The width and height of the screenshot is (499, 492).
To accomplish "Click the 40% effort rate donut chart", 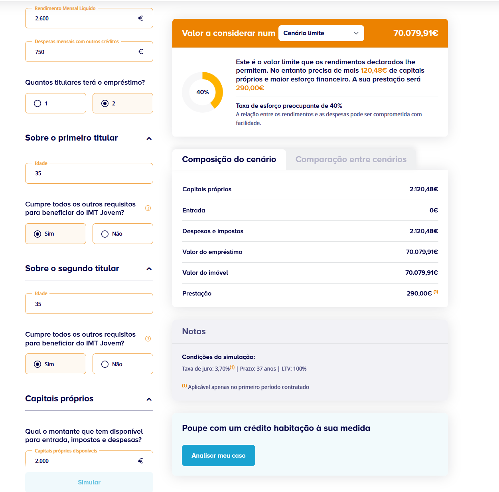I will click(x=202, y=92).
